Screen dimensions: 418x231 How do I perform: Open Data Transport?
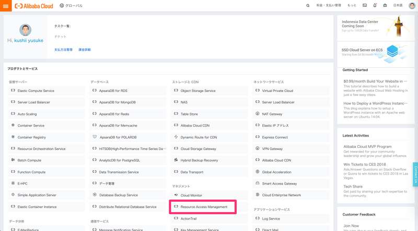click(210, 172)
